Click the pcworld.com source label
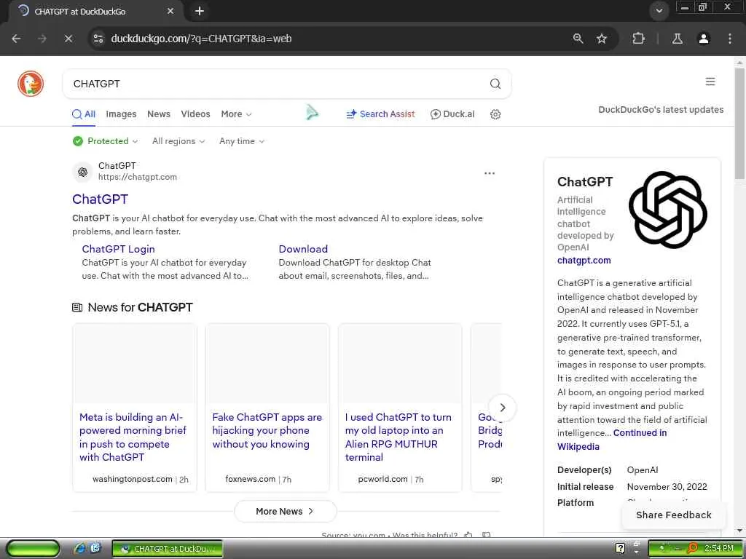 tap(383, 479)
